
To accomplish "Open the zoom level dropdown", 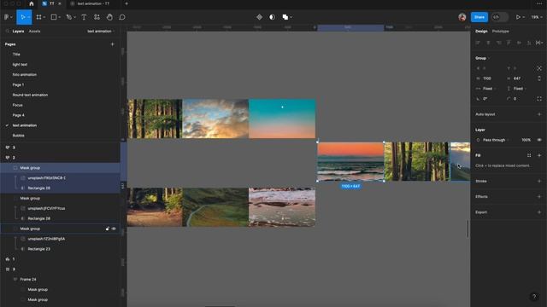I will pos(537,17).
